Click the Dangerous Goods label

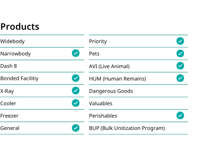(x=111, y=91)
